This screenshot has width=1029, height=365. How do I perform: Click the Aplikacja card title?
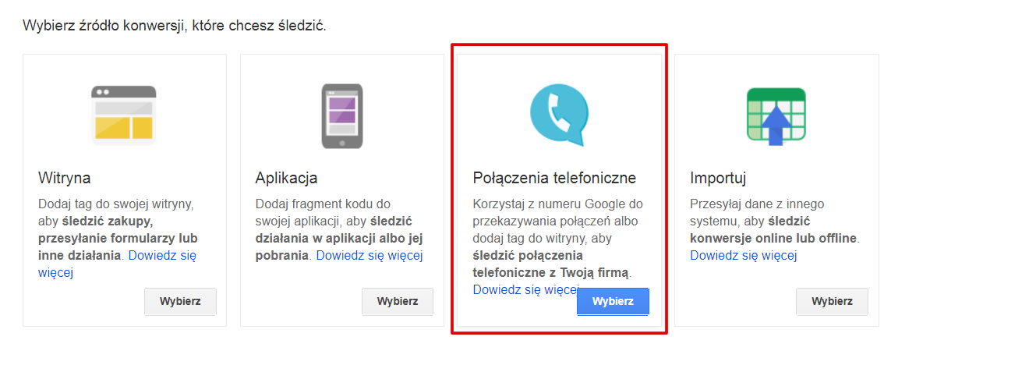(x=286, y=178)
